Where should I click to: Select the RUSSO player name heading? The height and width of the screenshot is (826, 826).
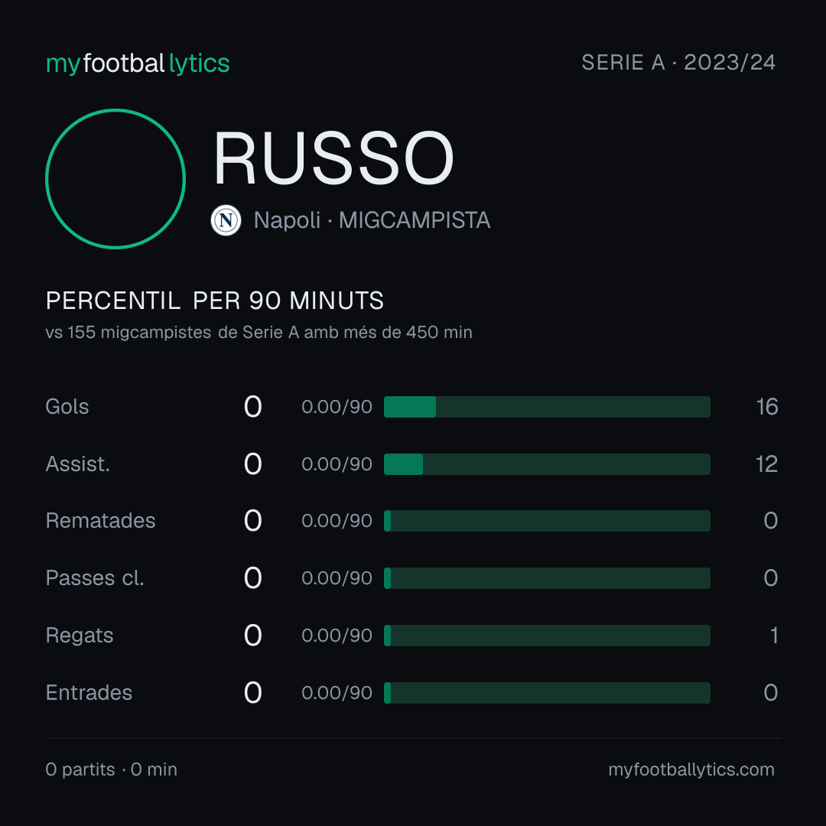pos(333,158)
